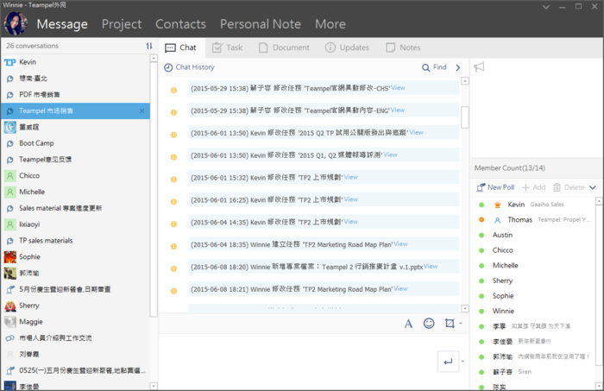
Task: Switch to the Project menu
Action: pyautogui.click(x=122, y=24)
